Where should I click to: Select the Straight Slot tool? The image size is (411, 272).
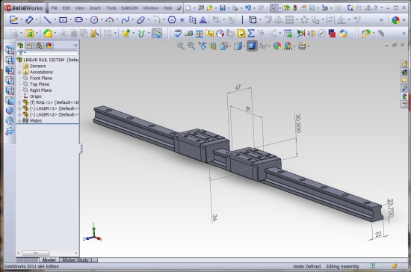tap(78, 20)
